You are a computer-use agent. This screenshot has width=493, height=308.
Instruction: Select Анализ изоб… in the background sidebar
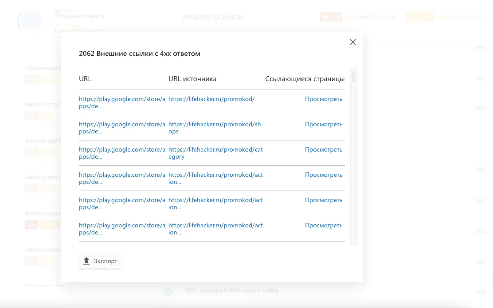pos(43,250)
